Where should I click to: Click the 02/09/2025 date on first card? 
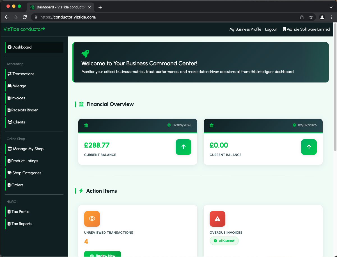pyautogui.click(x=182, y=125)
